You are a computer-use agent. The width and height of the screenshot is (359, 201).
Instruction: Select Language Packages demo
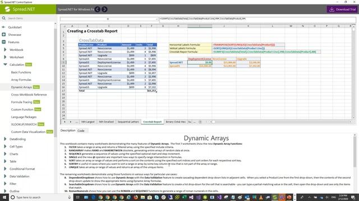point(24,117)
